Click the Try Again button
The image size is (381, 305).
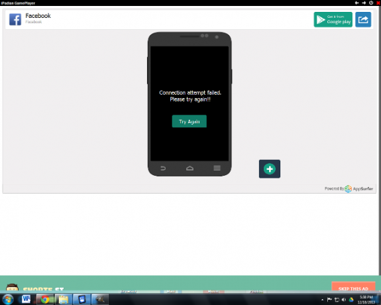(190, 121)
